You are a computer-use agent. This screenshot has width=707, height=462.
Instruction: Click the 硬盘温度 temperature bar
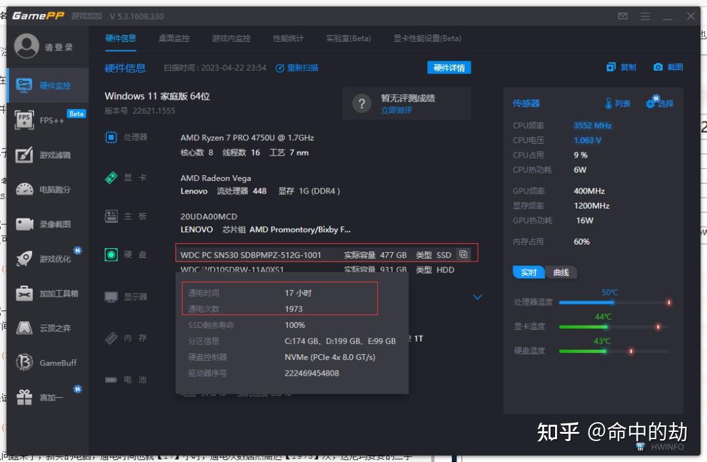click(615, 351)
